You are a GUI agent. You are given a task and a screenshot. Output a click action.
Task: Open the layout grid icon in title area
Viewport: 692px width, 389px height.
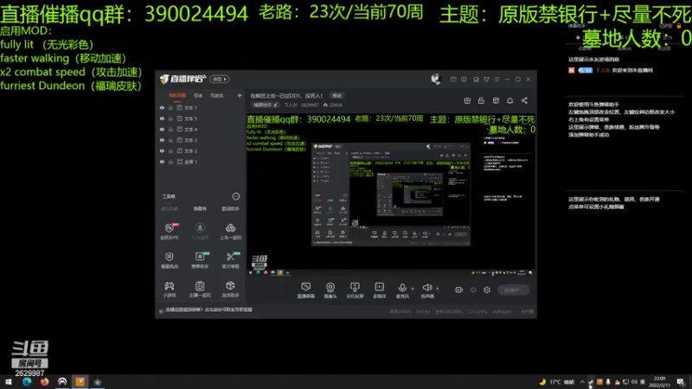[496, 100]
